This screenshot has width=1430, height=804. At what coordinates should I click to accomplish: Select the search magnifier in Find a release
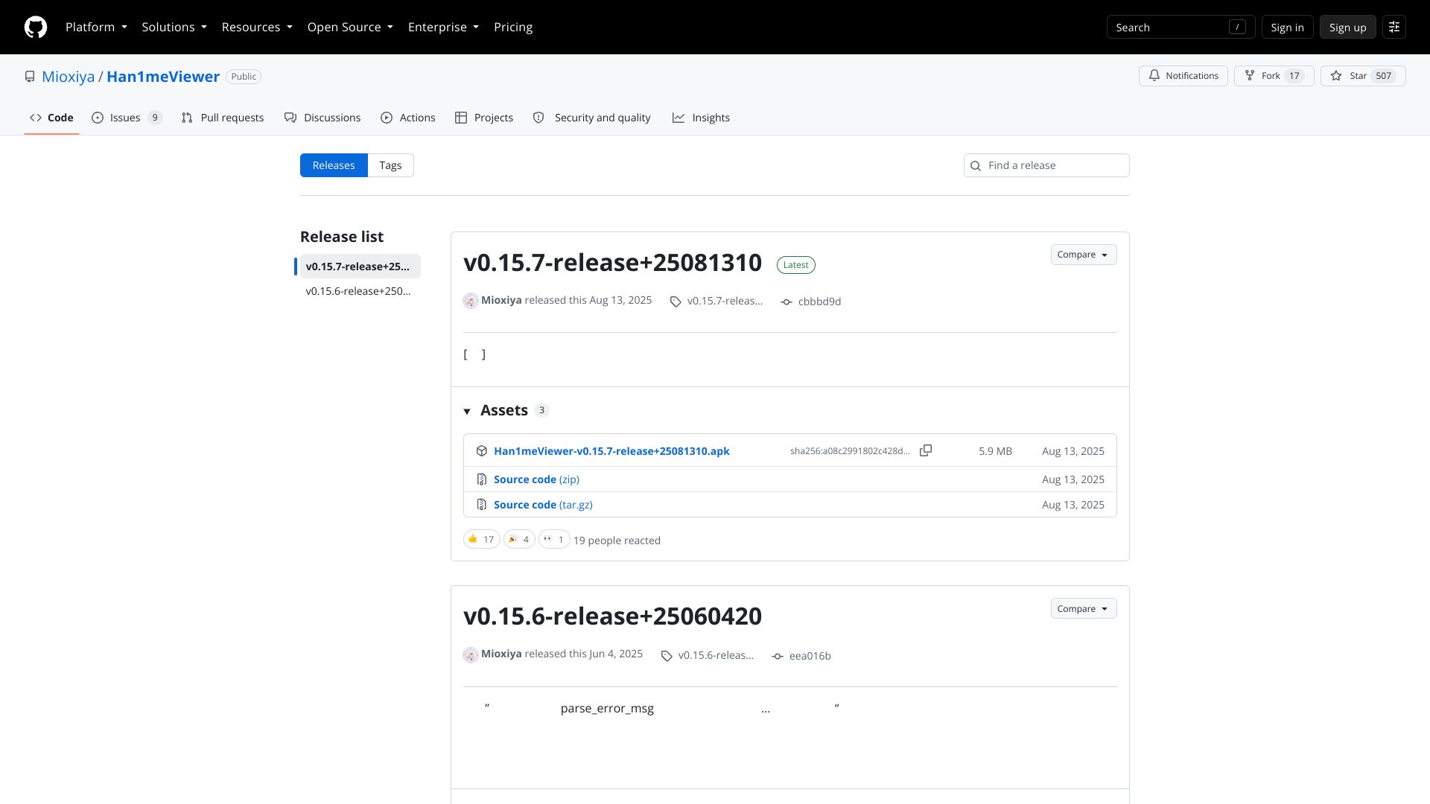pos(976,166)
